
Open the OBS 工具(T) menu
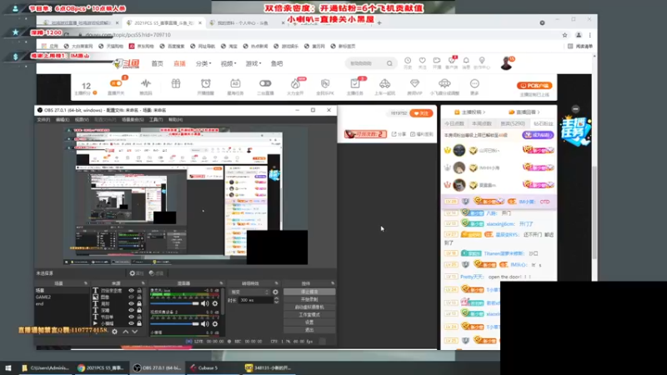click(156, 120)
